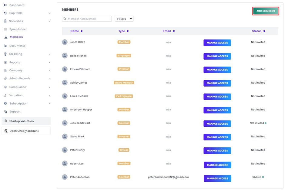Expand the Subscription menu chevron

[x=49, y=104]
